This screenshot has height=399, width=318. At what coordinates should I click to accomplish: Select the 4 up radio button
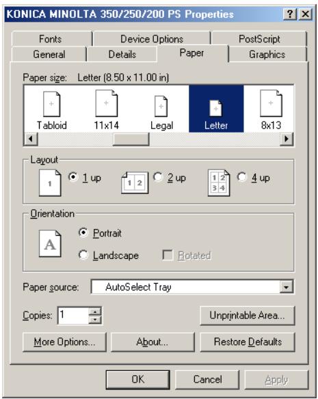tap(242, 177)
